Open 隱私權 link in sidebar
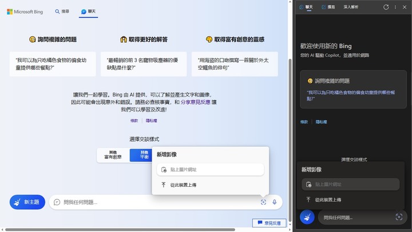412x232 pixels. [321, 122]
